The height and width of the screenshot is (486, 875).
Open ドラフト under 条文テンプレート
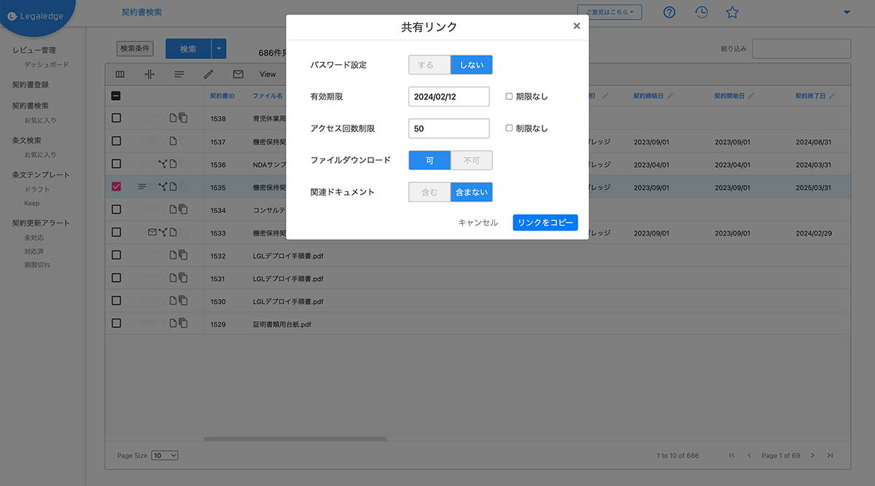[37, 189]
